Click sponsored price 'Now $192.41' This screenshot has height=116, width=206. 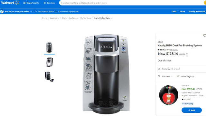pos(188,89)
